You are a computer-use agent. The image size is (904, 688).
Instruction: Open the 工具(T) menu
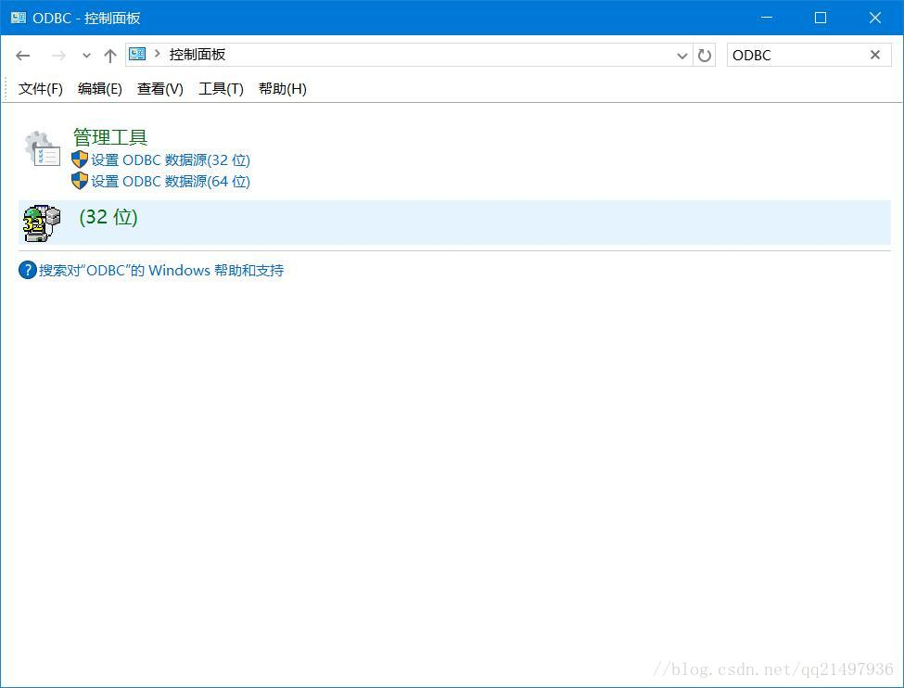221,88
